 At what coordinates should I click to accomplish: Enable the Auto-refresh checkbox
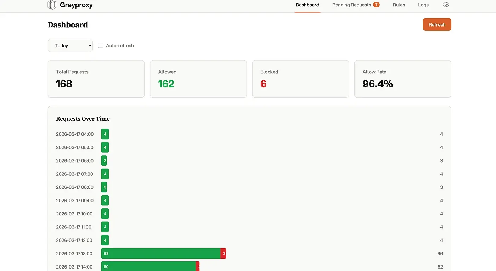click(x=101, y=46)
